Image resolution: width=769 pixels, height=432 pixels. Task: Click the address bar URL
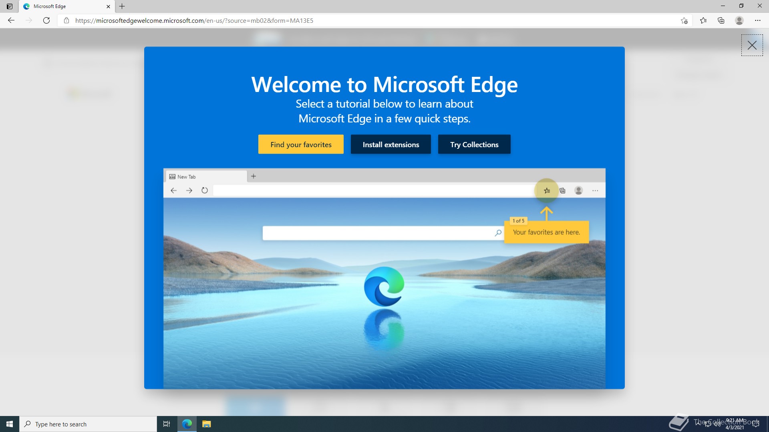[194, 20]
